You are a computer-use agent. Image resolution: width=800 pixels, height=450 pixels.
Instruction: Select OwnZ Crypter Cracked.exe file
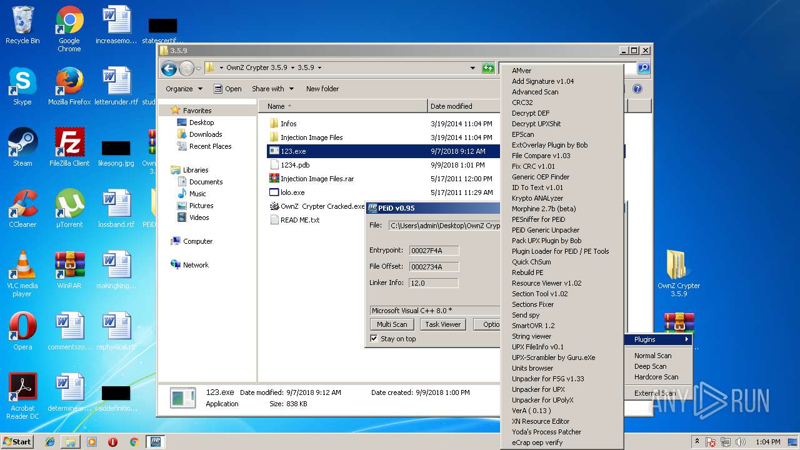point(317,206)
